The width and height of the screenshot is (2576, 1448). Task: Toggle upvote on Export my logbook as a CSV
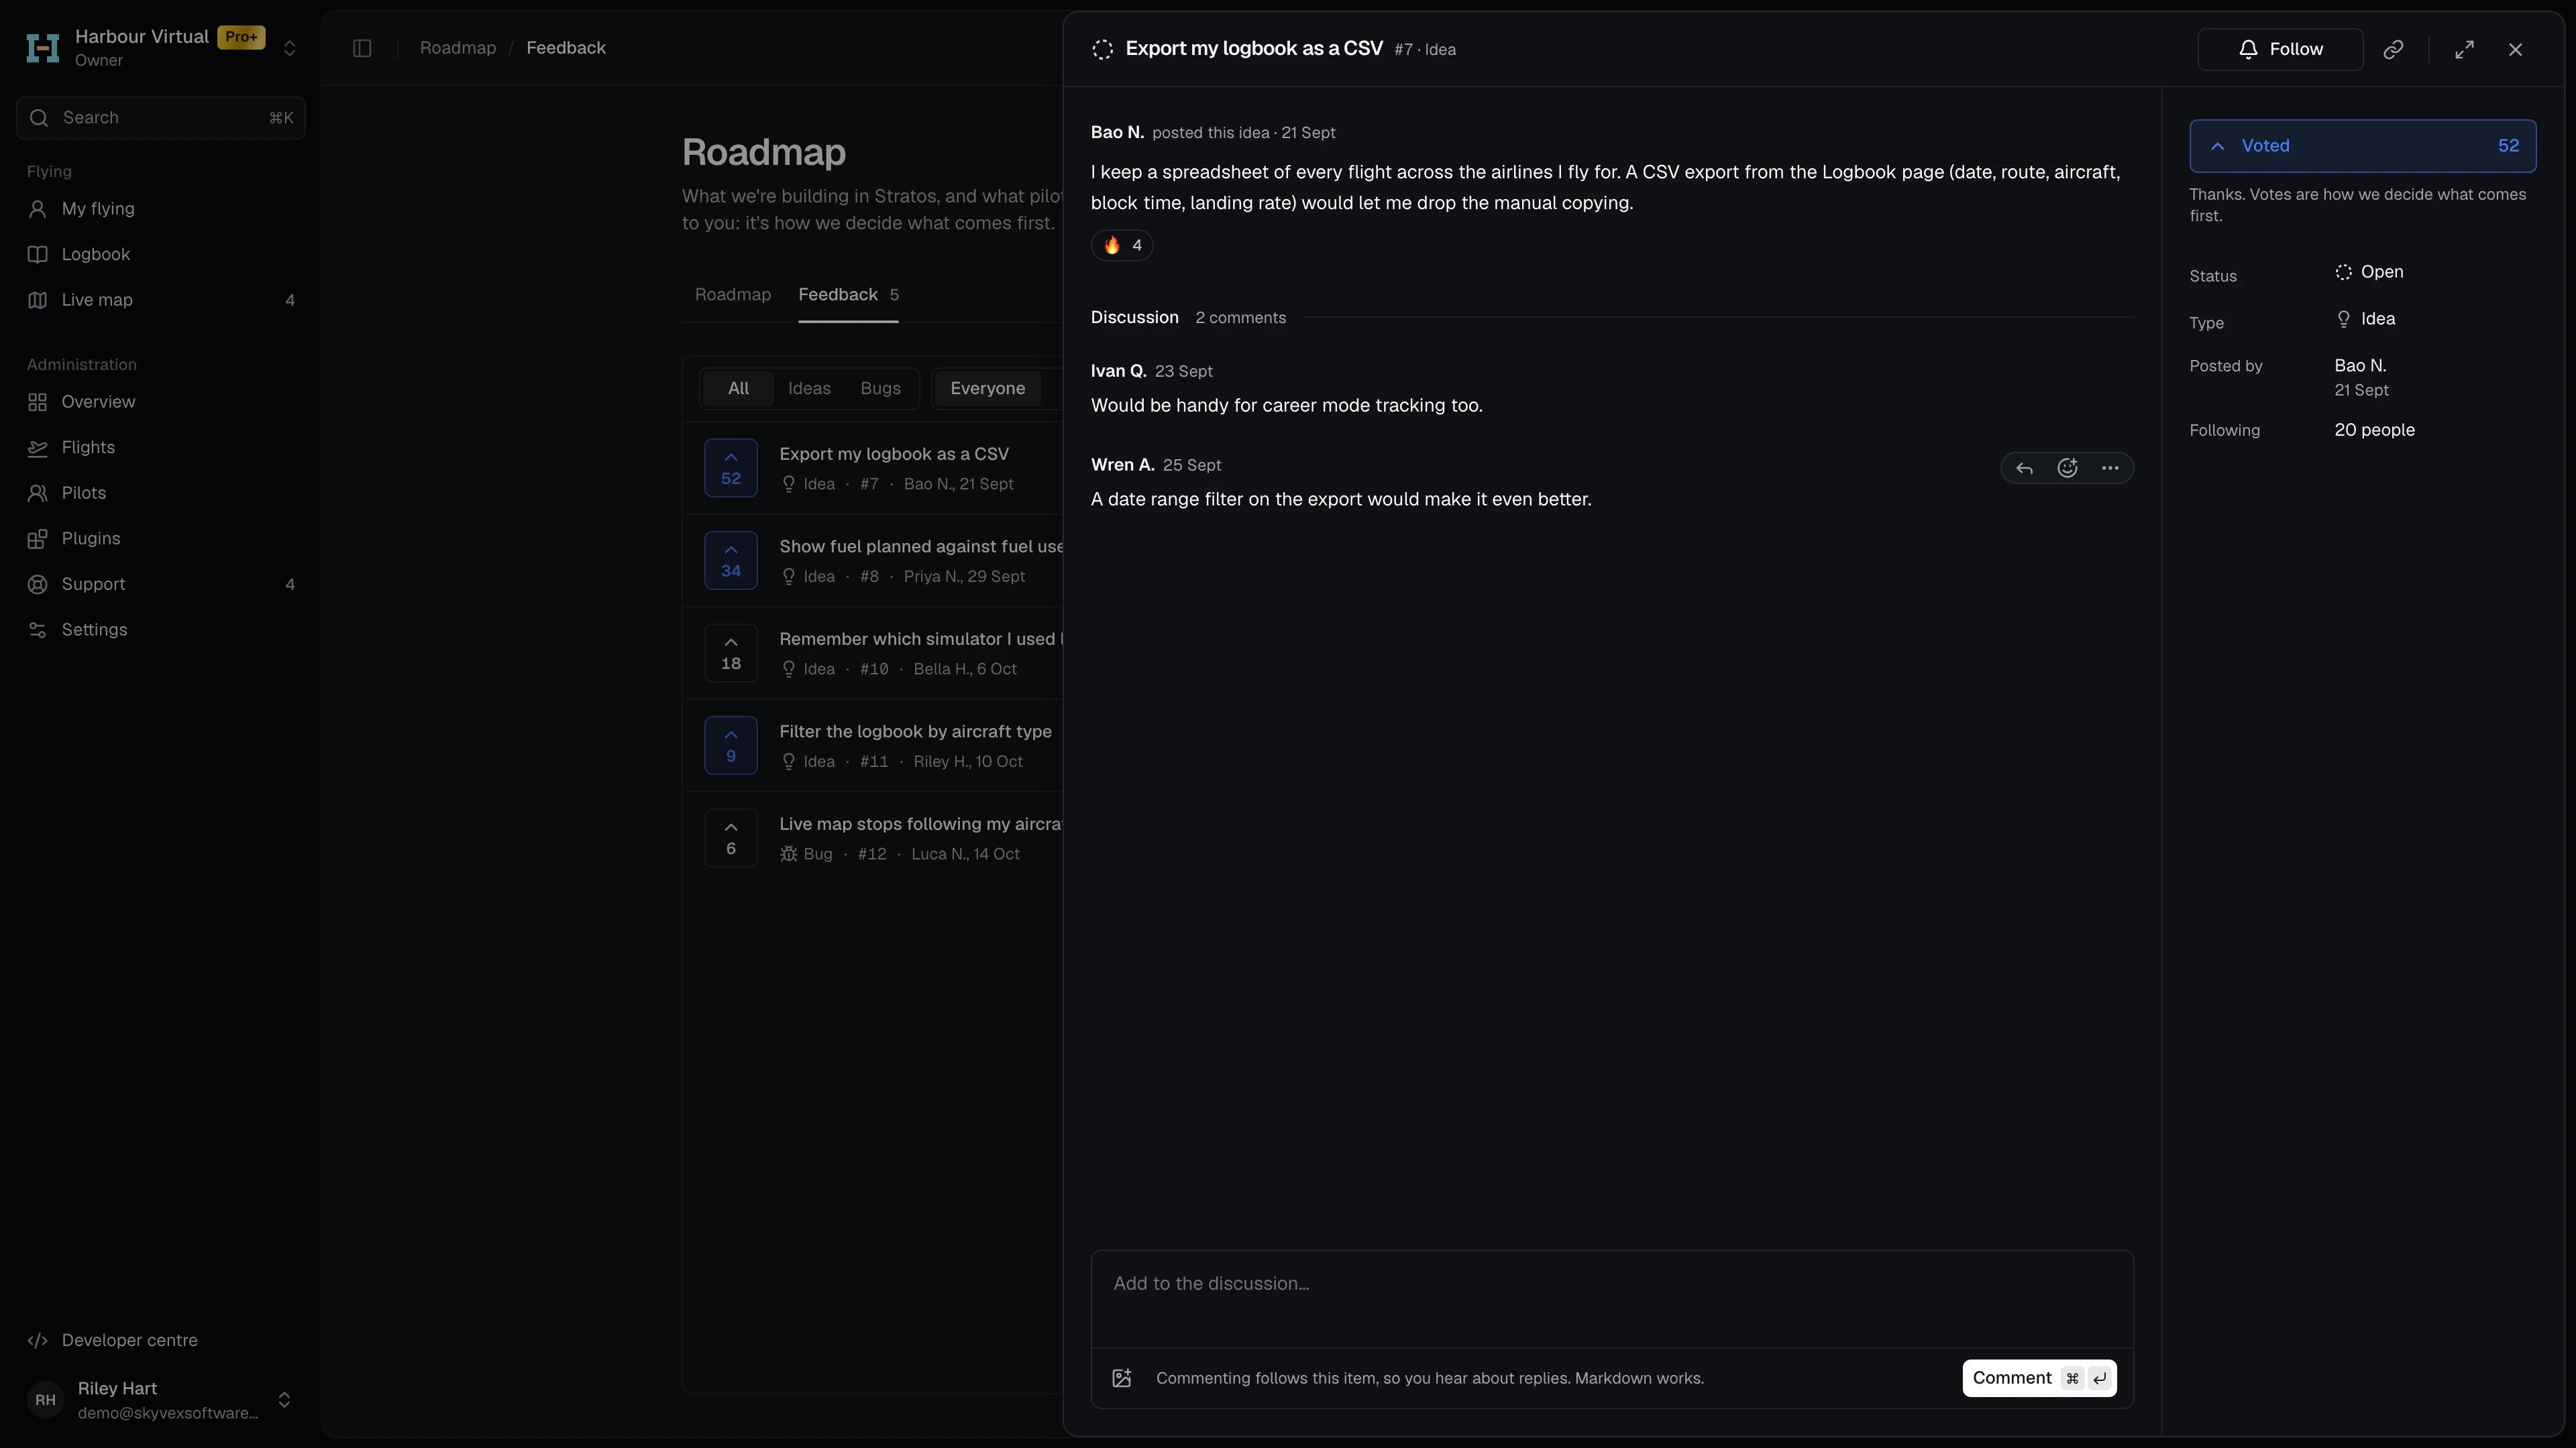click(x=731, y=468)
